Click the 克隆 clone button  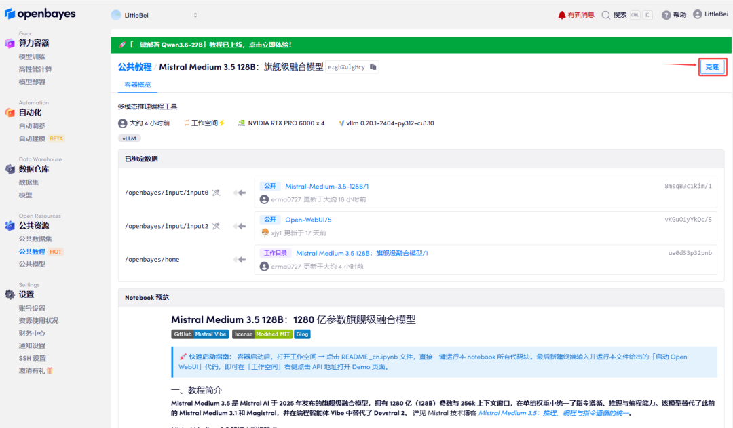click(x=712, y=67)
